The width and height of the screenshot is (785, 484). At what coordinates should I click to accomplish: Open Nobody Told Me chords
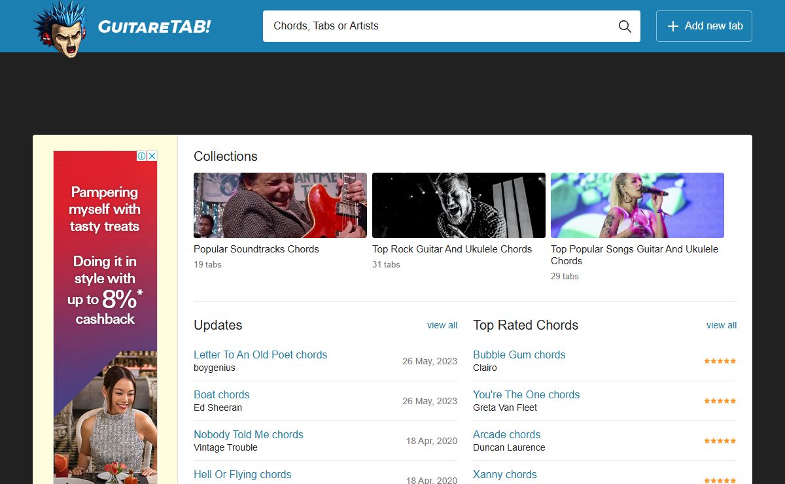click(x=249, y=434)
